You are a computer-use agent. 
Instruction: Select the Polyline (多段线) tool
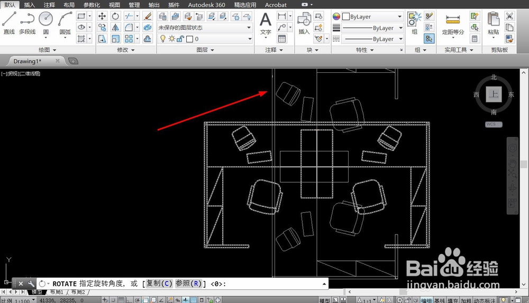28,23
